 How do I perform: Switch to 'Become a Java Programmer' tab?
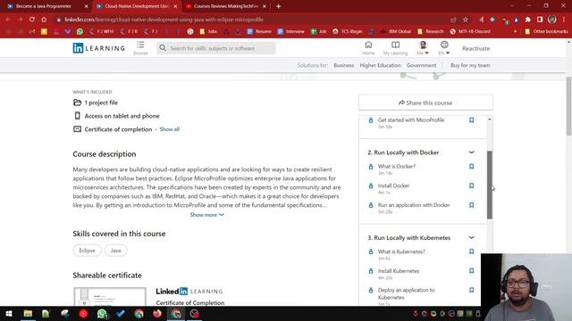[44, 6]
